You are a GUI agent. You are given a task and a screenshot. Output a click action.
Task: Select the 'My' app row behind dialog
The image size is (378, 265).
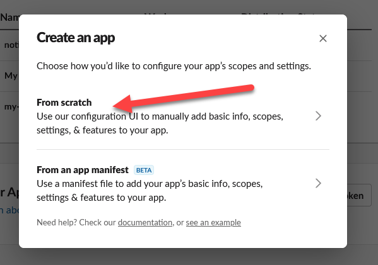pyautogui.click(x=9, y=76)
